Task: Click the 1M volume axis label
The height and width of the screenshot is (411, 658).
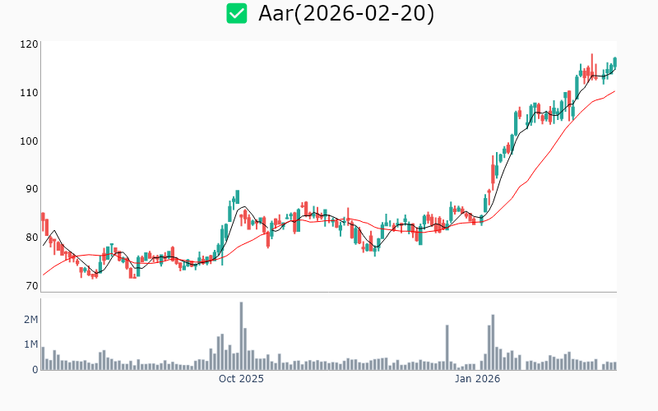Action: (x=30, y=344)
